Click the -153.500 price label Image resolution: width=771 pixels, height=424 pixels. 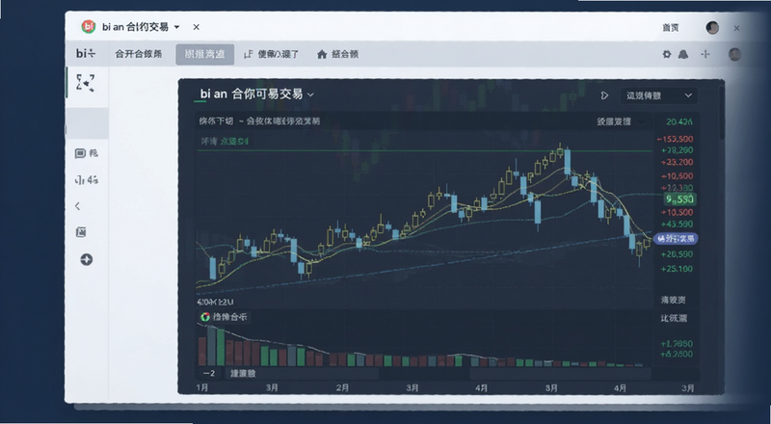pyautogui.click(x=676, y=139)
